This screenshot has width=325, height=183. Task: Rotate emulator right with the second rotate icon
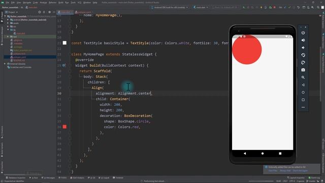(303, 63)
